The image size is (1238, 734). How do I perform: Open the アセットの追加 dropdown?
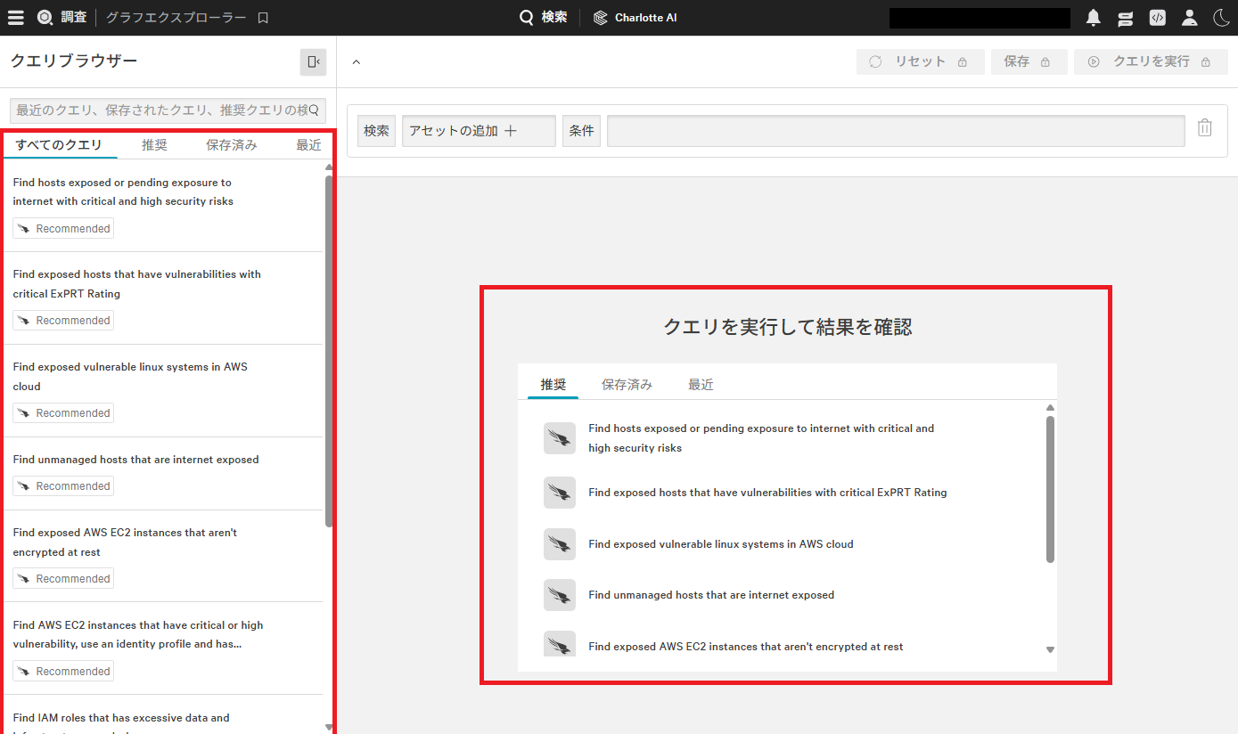(x=478, y=130)
